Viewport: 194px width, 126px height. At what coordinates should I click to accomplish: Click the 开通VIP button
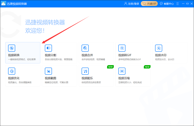[149, 4]
